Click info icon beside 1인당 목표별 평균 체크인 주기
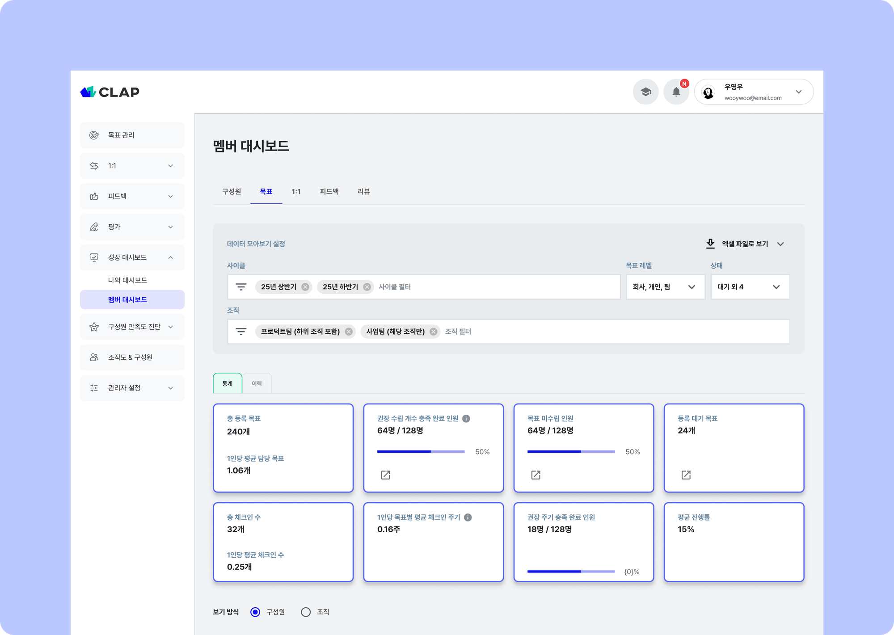Viewport: 894px width, 635px height. [468, 517]
